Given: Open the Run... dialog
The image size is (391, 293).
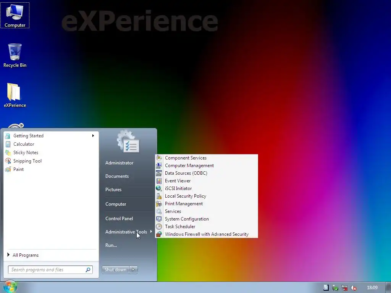Looking at the screenshot, I should (111, 245).
